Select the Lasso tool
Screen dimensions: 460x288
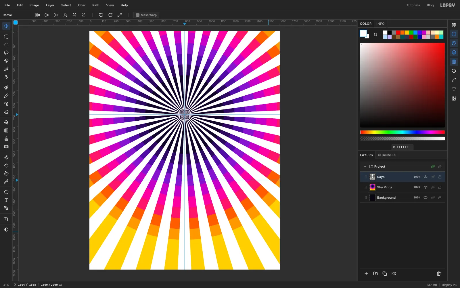6,53
